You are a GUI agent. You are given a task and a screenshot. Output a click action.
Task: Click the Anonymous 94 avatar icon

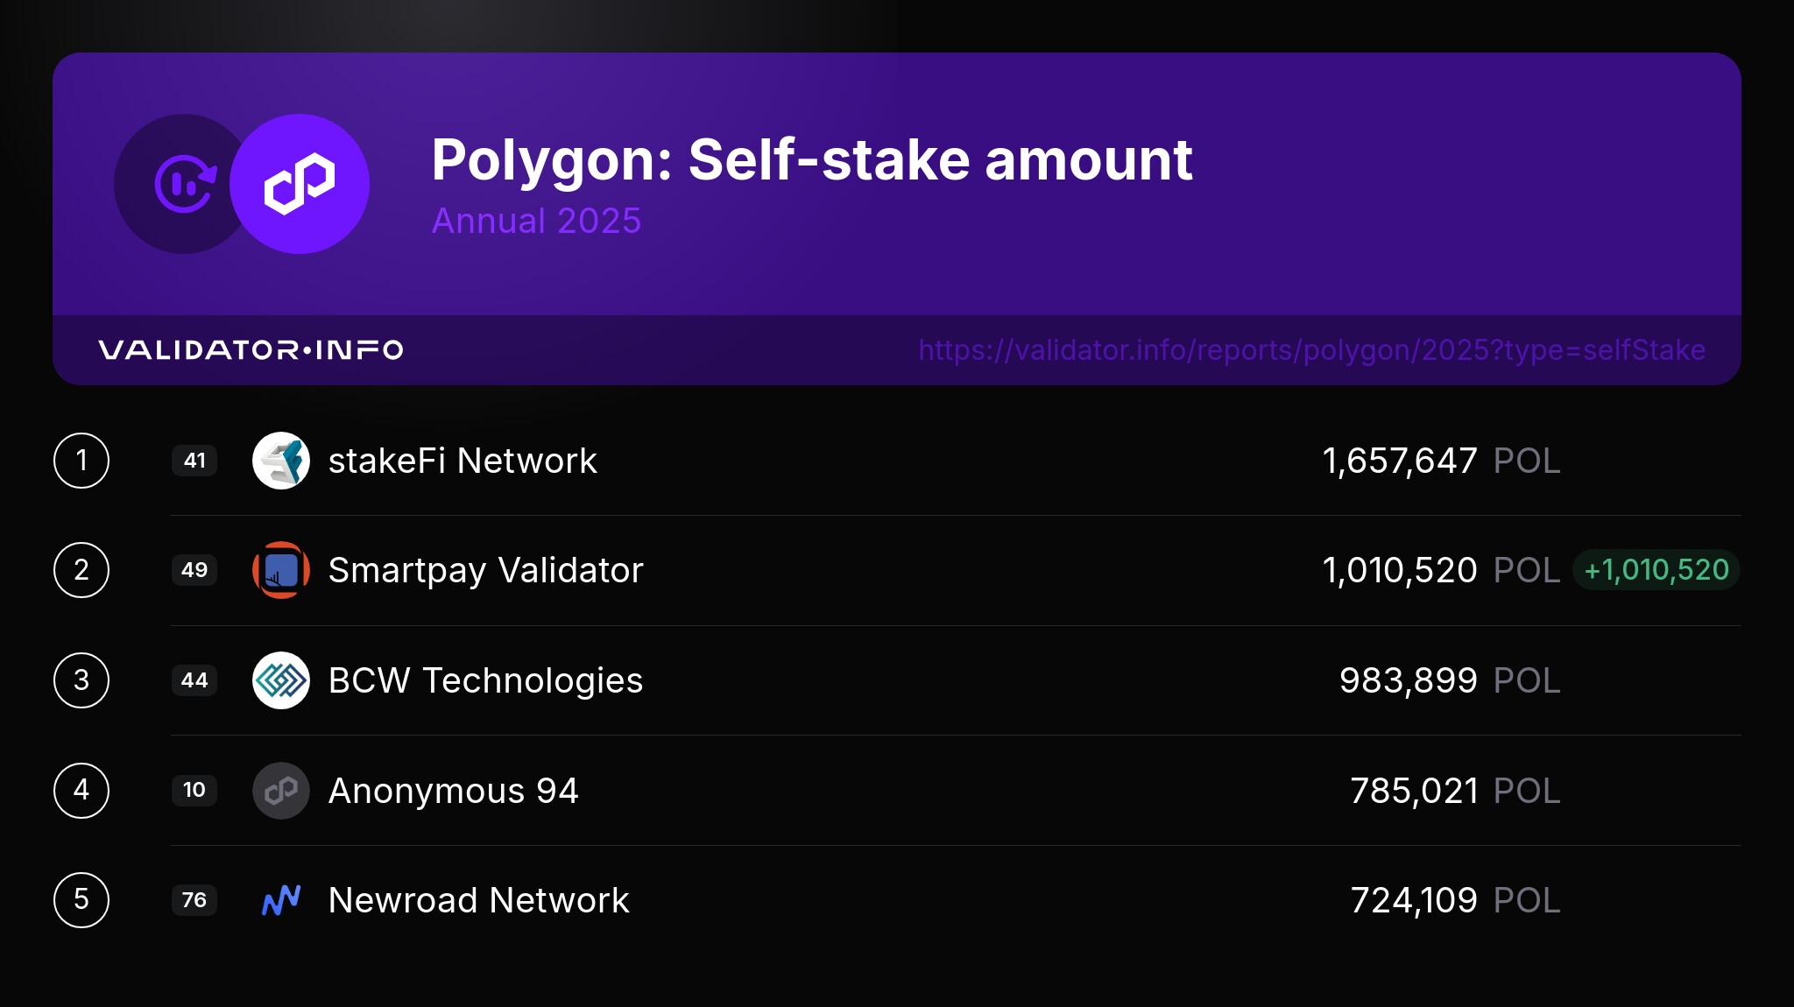click(x=281, y=791)
